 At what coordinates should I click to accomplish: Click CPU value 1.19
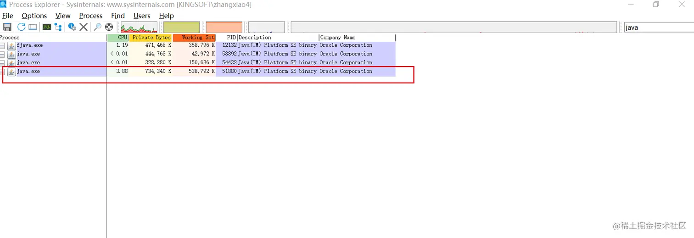click(122, 45)
